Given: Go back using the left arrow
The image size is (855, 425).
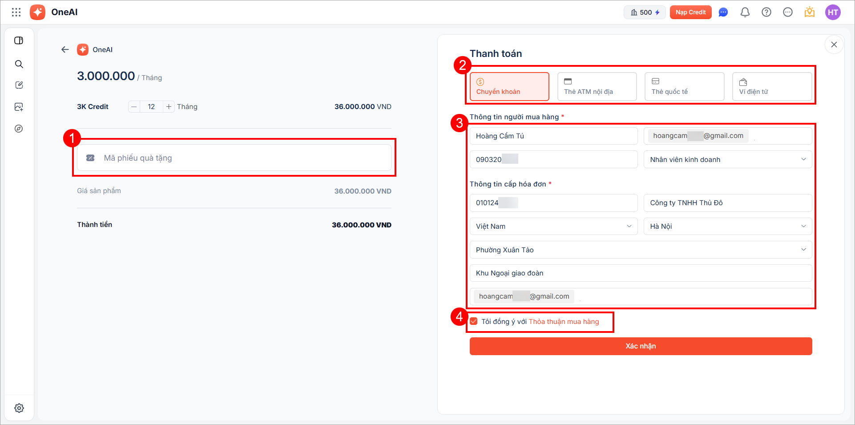Looking at the screenshot, I should 65,49.
